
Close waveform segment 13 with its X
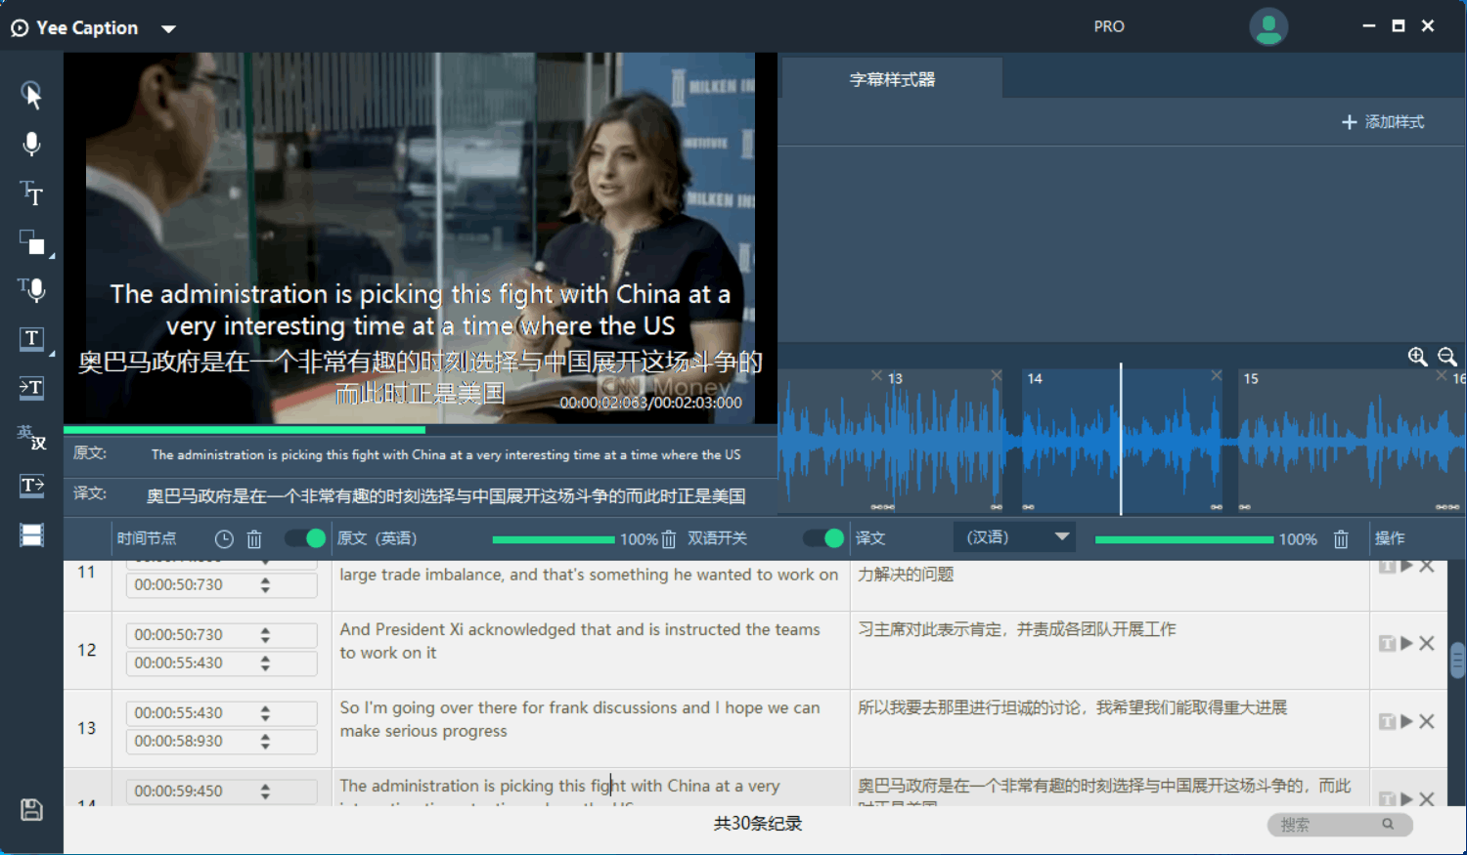tap(996, 375)
